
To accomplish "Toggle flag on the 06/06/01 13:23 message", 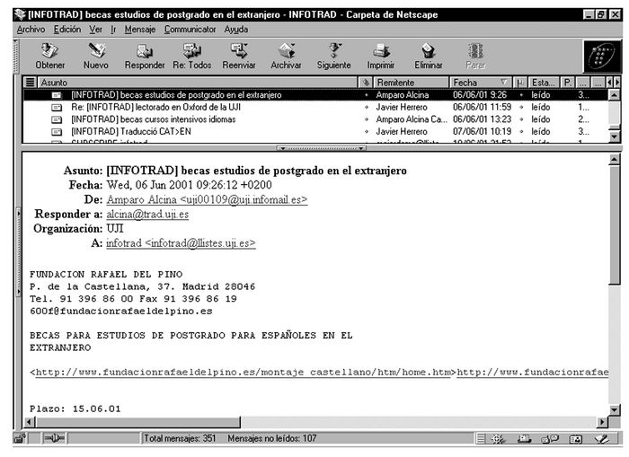I will (x=521, y=119).
